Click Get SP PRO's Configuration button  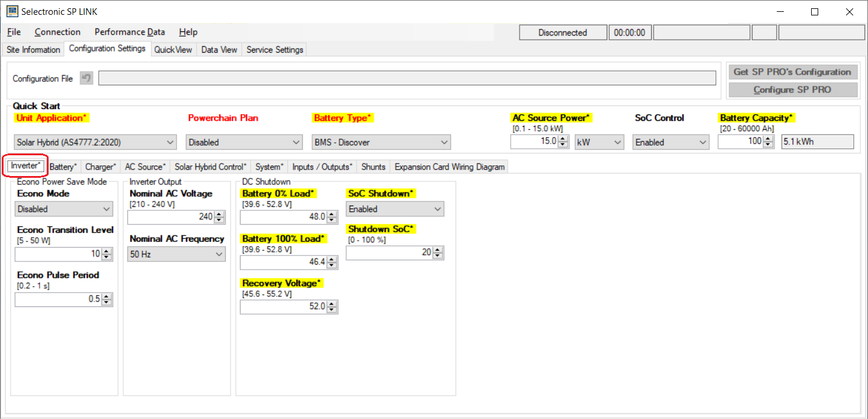click(792, 72)
